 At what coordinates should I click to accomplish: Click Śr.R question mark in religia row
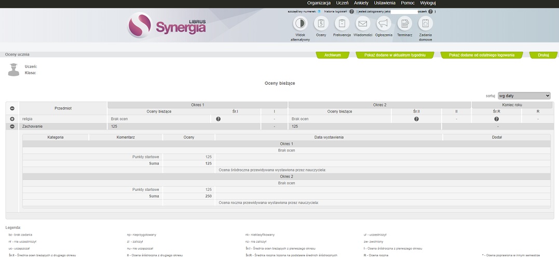[x=497, y=119]
